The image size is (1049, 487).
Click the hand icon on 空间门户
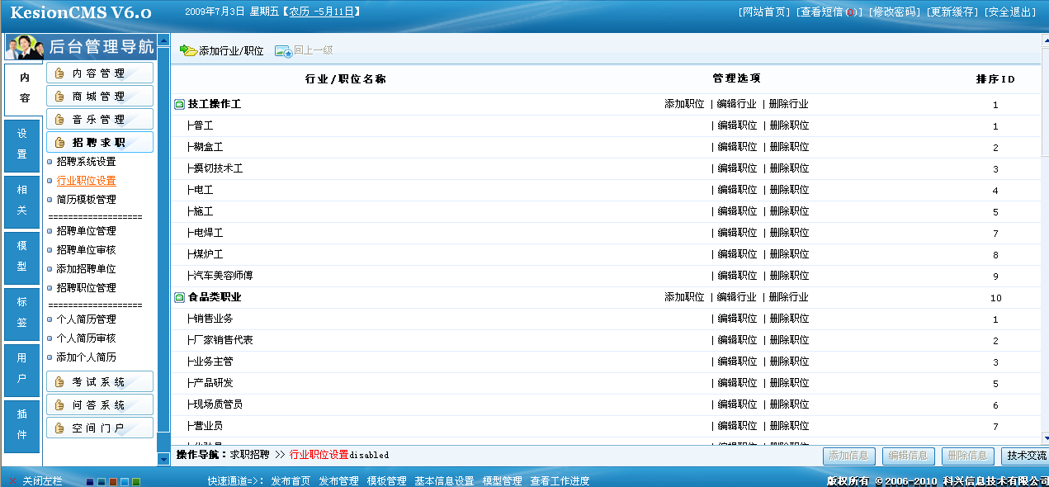coord(59,428)
